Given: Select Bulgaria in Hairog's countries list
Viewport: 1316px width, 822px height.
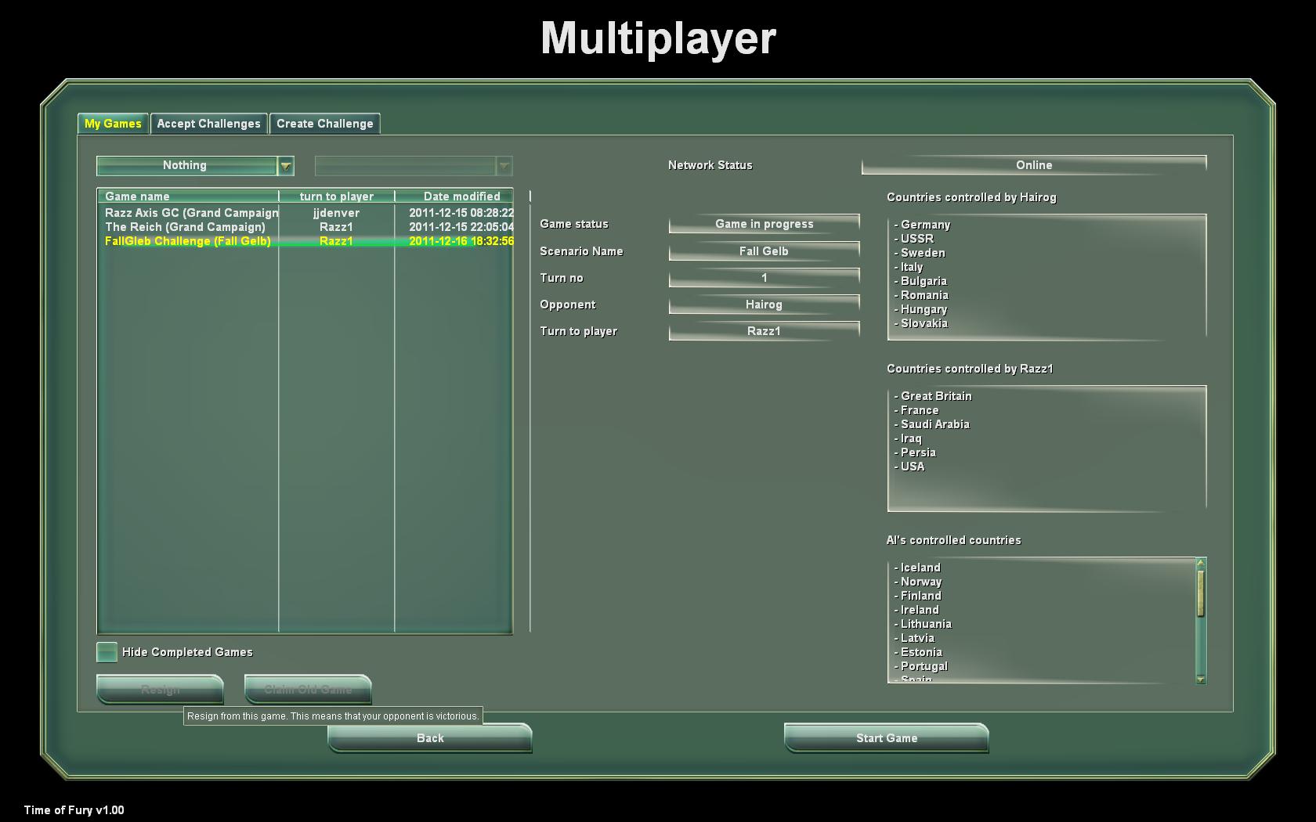Looking at the screenshot, I should 920,281.
